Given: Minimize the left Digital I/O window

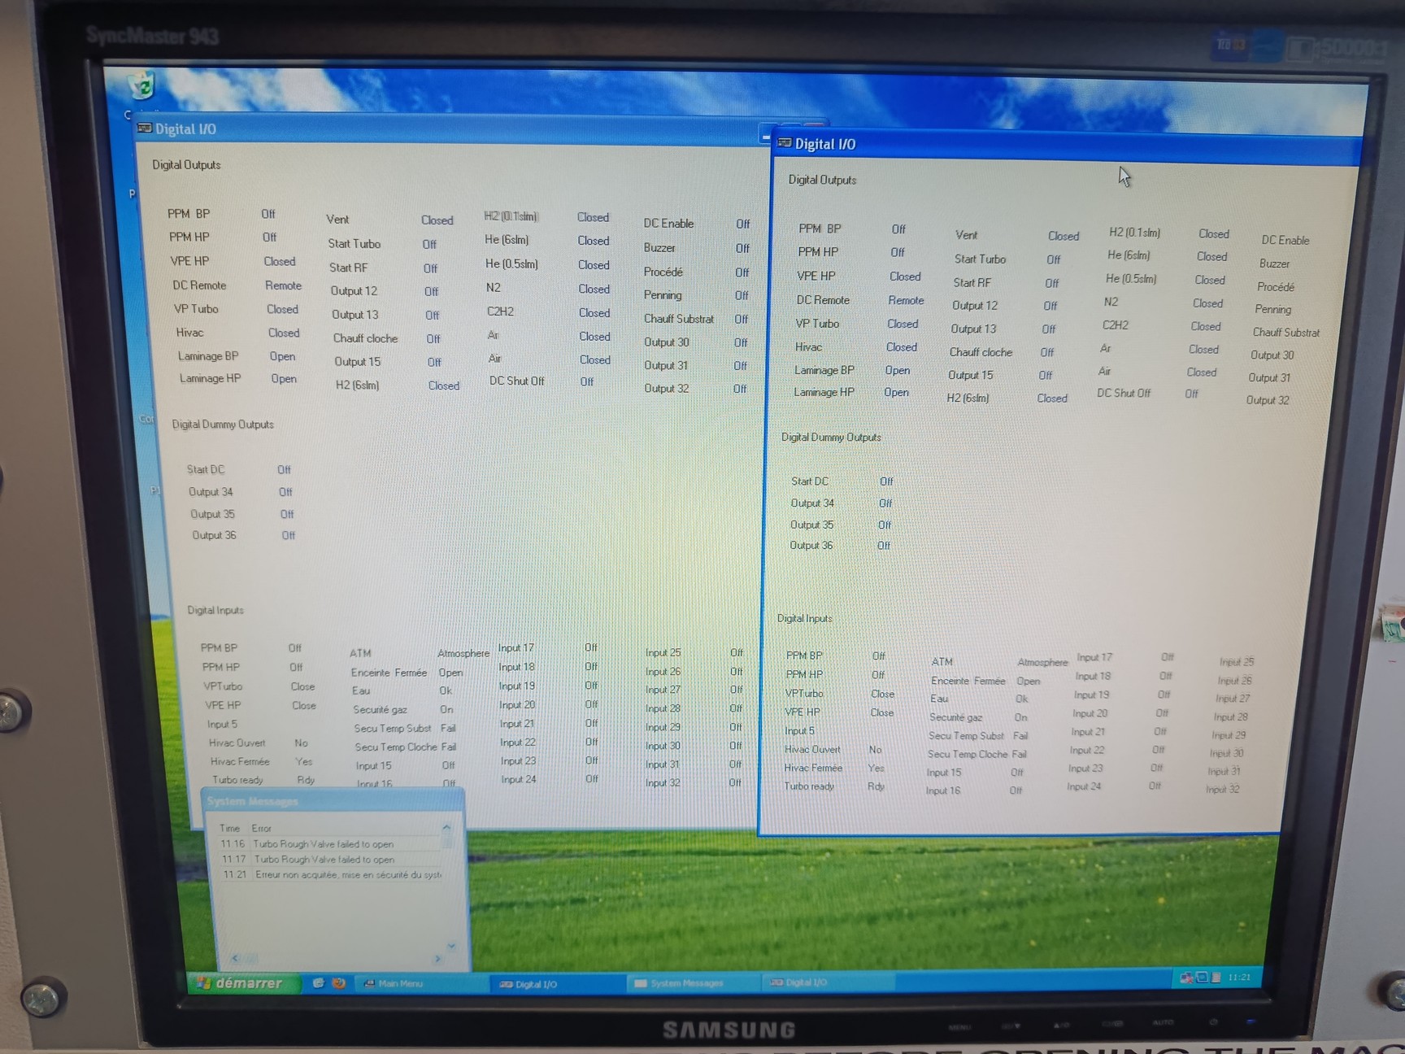Looking at the screenshot, I should [x=765, y=135].
